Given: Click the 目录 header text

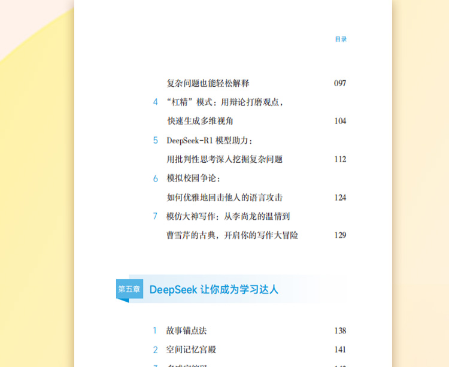Looking at the screenshot, I should [x=341, y=39].
